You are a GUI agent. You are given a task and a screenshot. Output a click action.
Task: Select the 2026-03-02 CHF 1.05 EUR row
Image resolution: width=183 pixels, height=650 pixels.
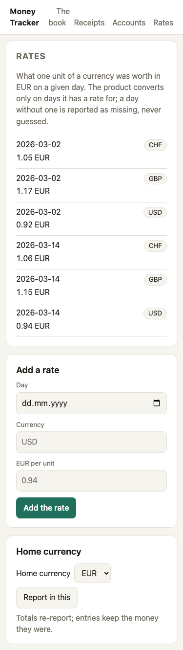tap(92, 152)
